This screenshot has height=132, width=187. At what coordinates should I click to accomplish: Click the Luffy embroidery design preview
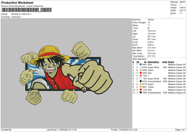coord(66,73)
